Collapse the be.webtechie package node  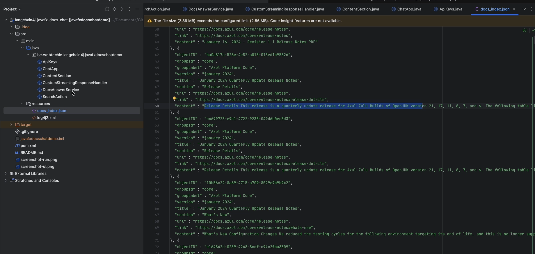pyautogui.click(x=28, y=55)
